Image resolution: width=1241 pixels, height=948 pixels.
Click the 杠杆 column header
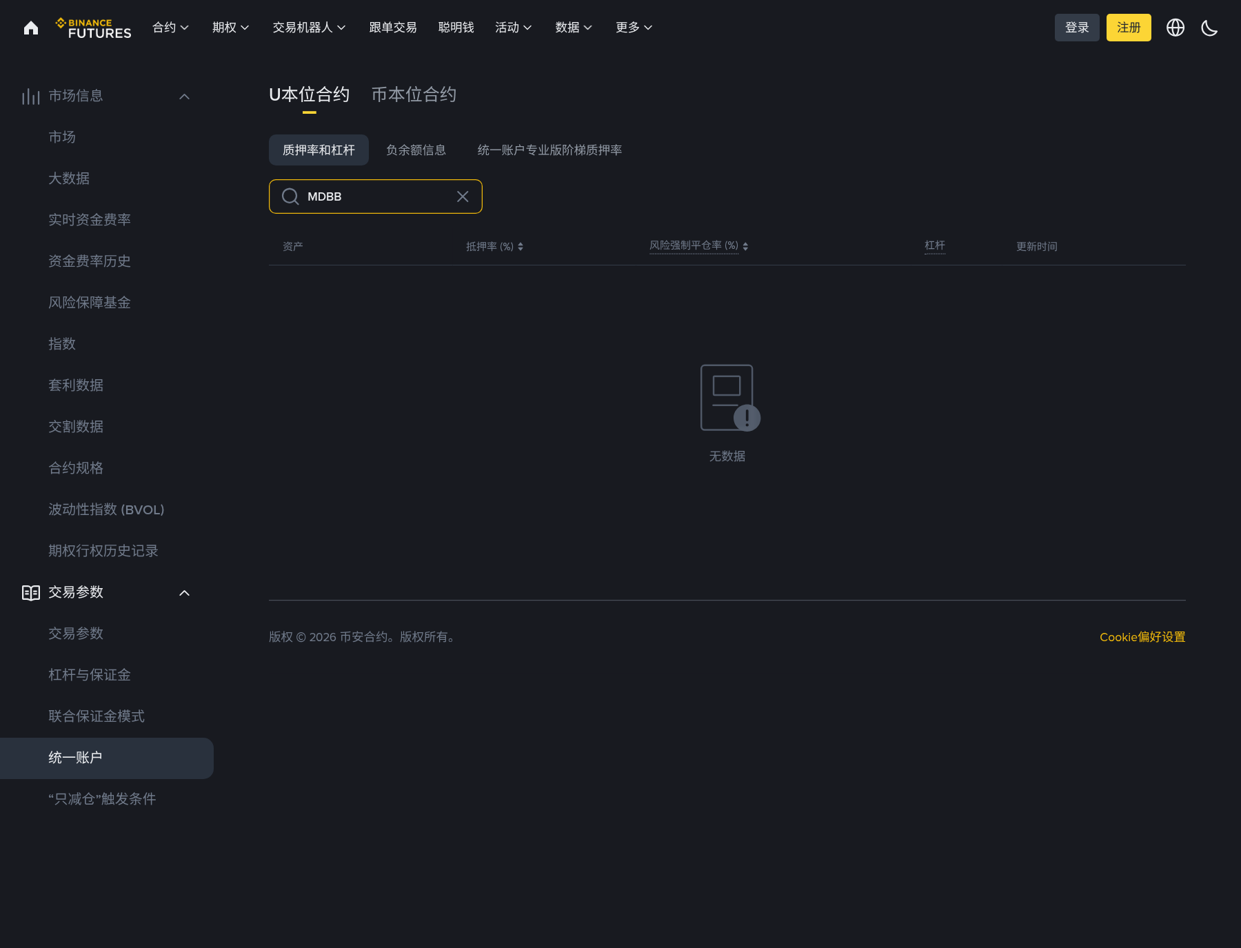click(x=935, y=245)
